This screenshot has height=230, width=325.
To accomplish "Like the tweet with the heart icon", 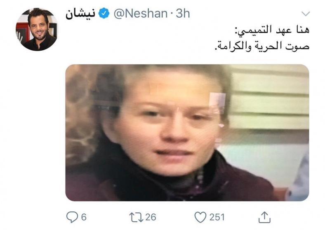I will [x=200, y=217].
